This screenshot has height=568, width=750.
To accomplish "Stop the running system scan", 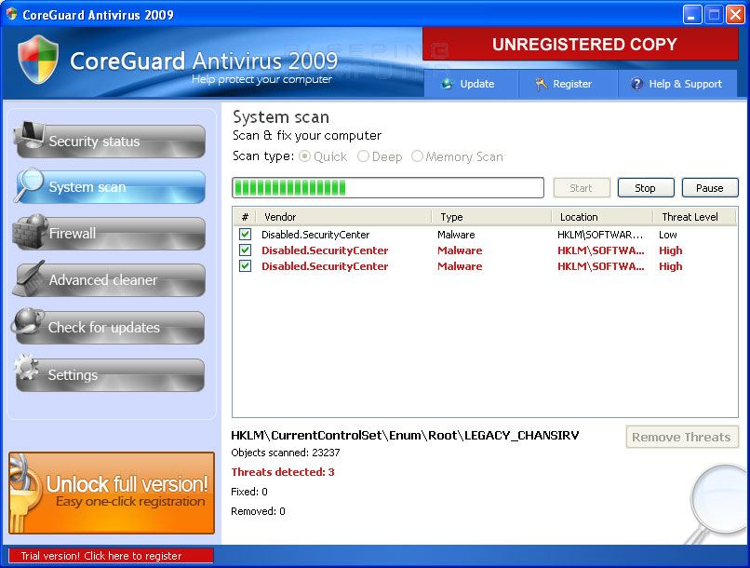I will tap(645, 188).
